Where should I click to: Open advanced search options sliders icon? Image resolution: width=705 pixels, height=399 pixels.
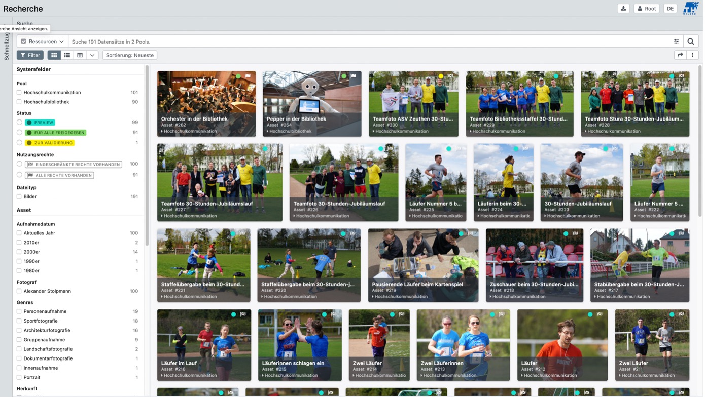(x=676, y=42)
